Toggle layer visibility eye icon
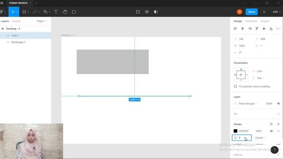The width and height of the screenshot is (283, 159). pos(279,104)
